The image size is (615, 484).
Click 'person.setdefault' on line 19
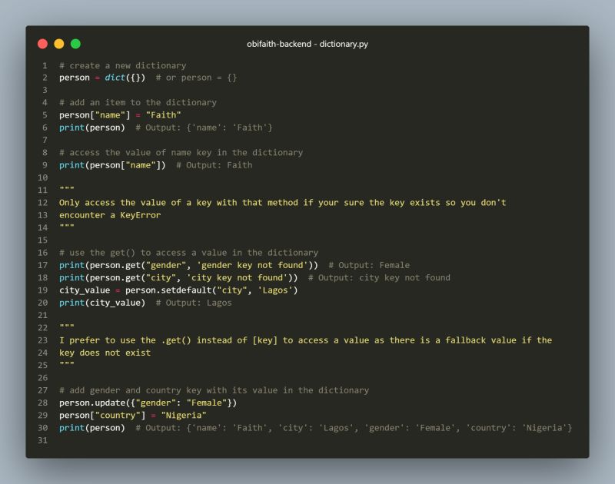coord(168,290)
